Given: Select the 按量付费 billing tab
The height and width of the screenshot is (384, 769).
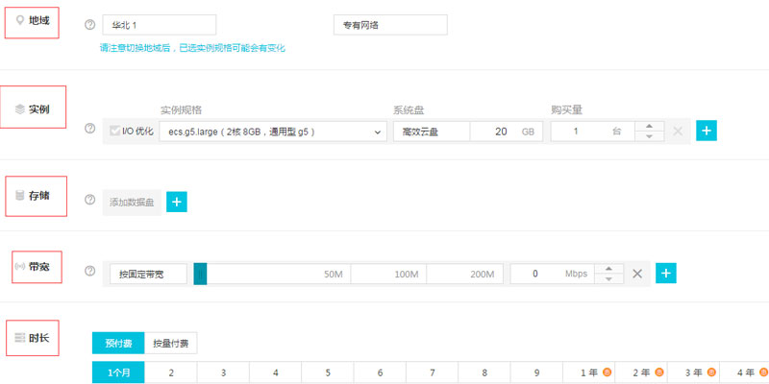Looking at the screenshot, I should coord(171,344).
